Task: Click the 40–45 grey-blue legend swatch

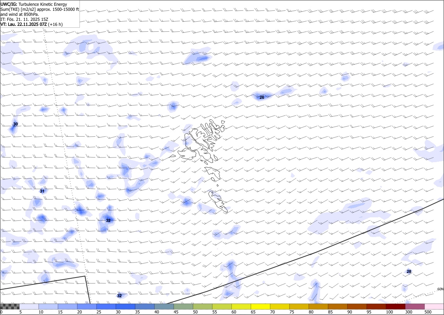Action: click(164, 307)
